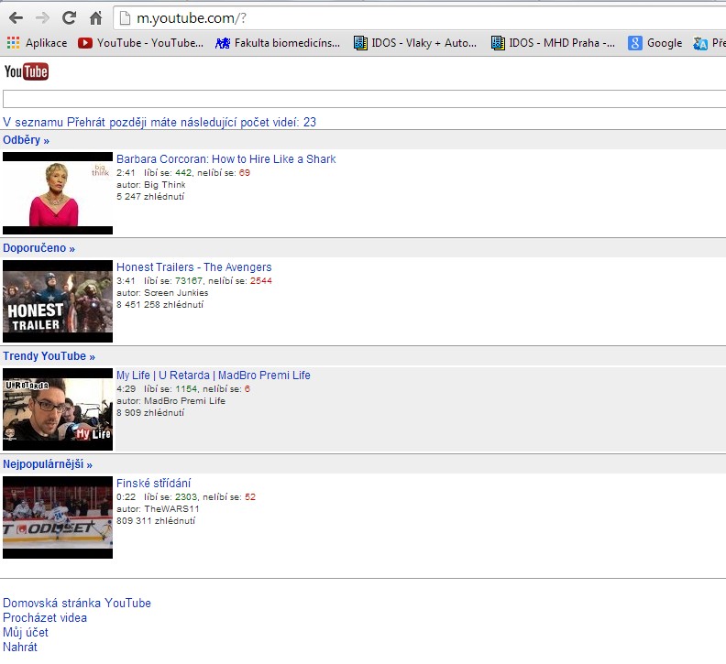Reload the page with refresh icon
Viewport: 726px width, 664px height.
coord(69,18)
